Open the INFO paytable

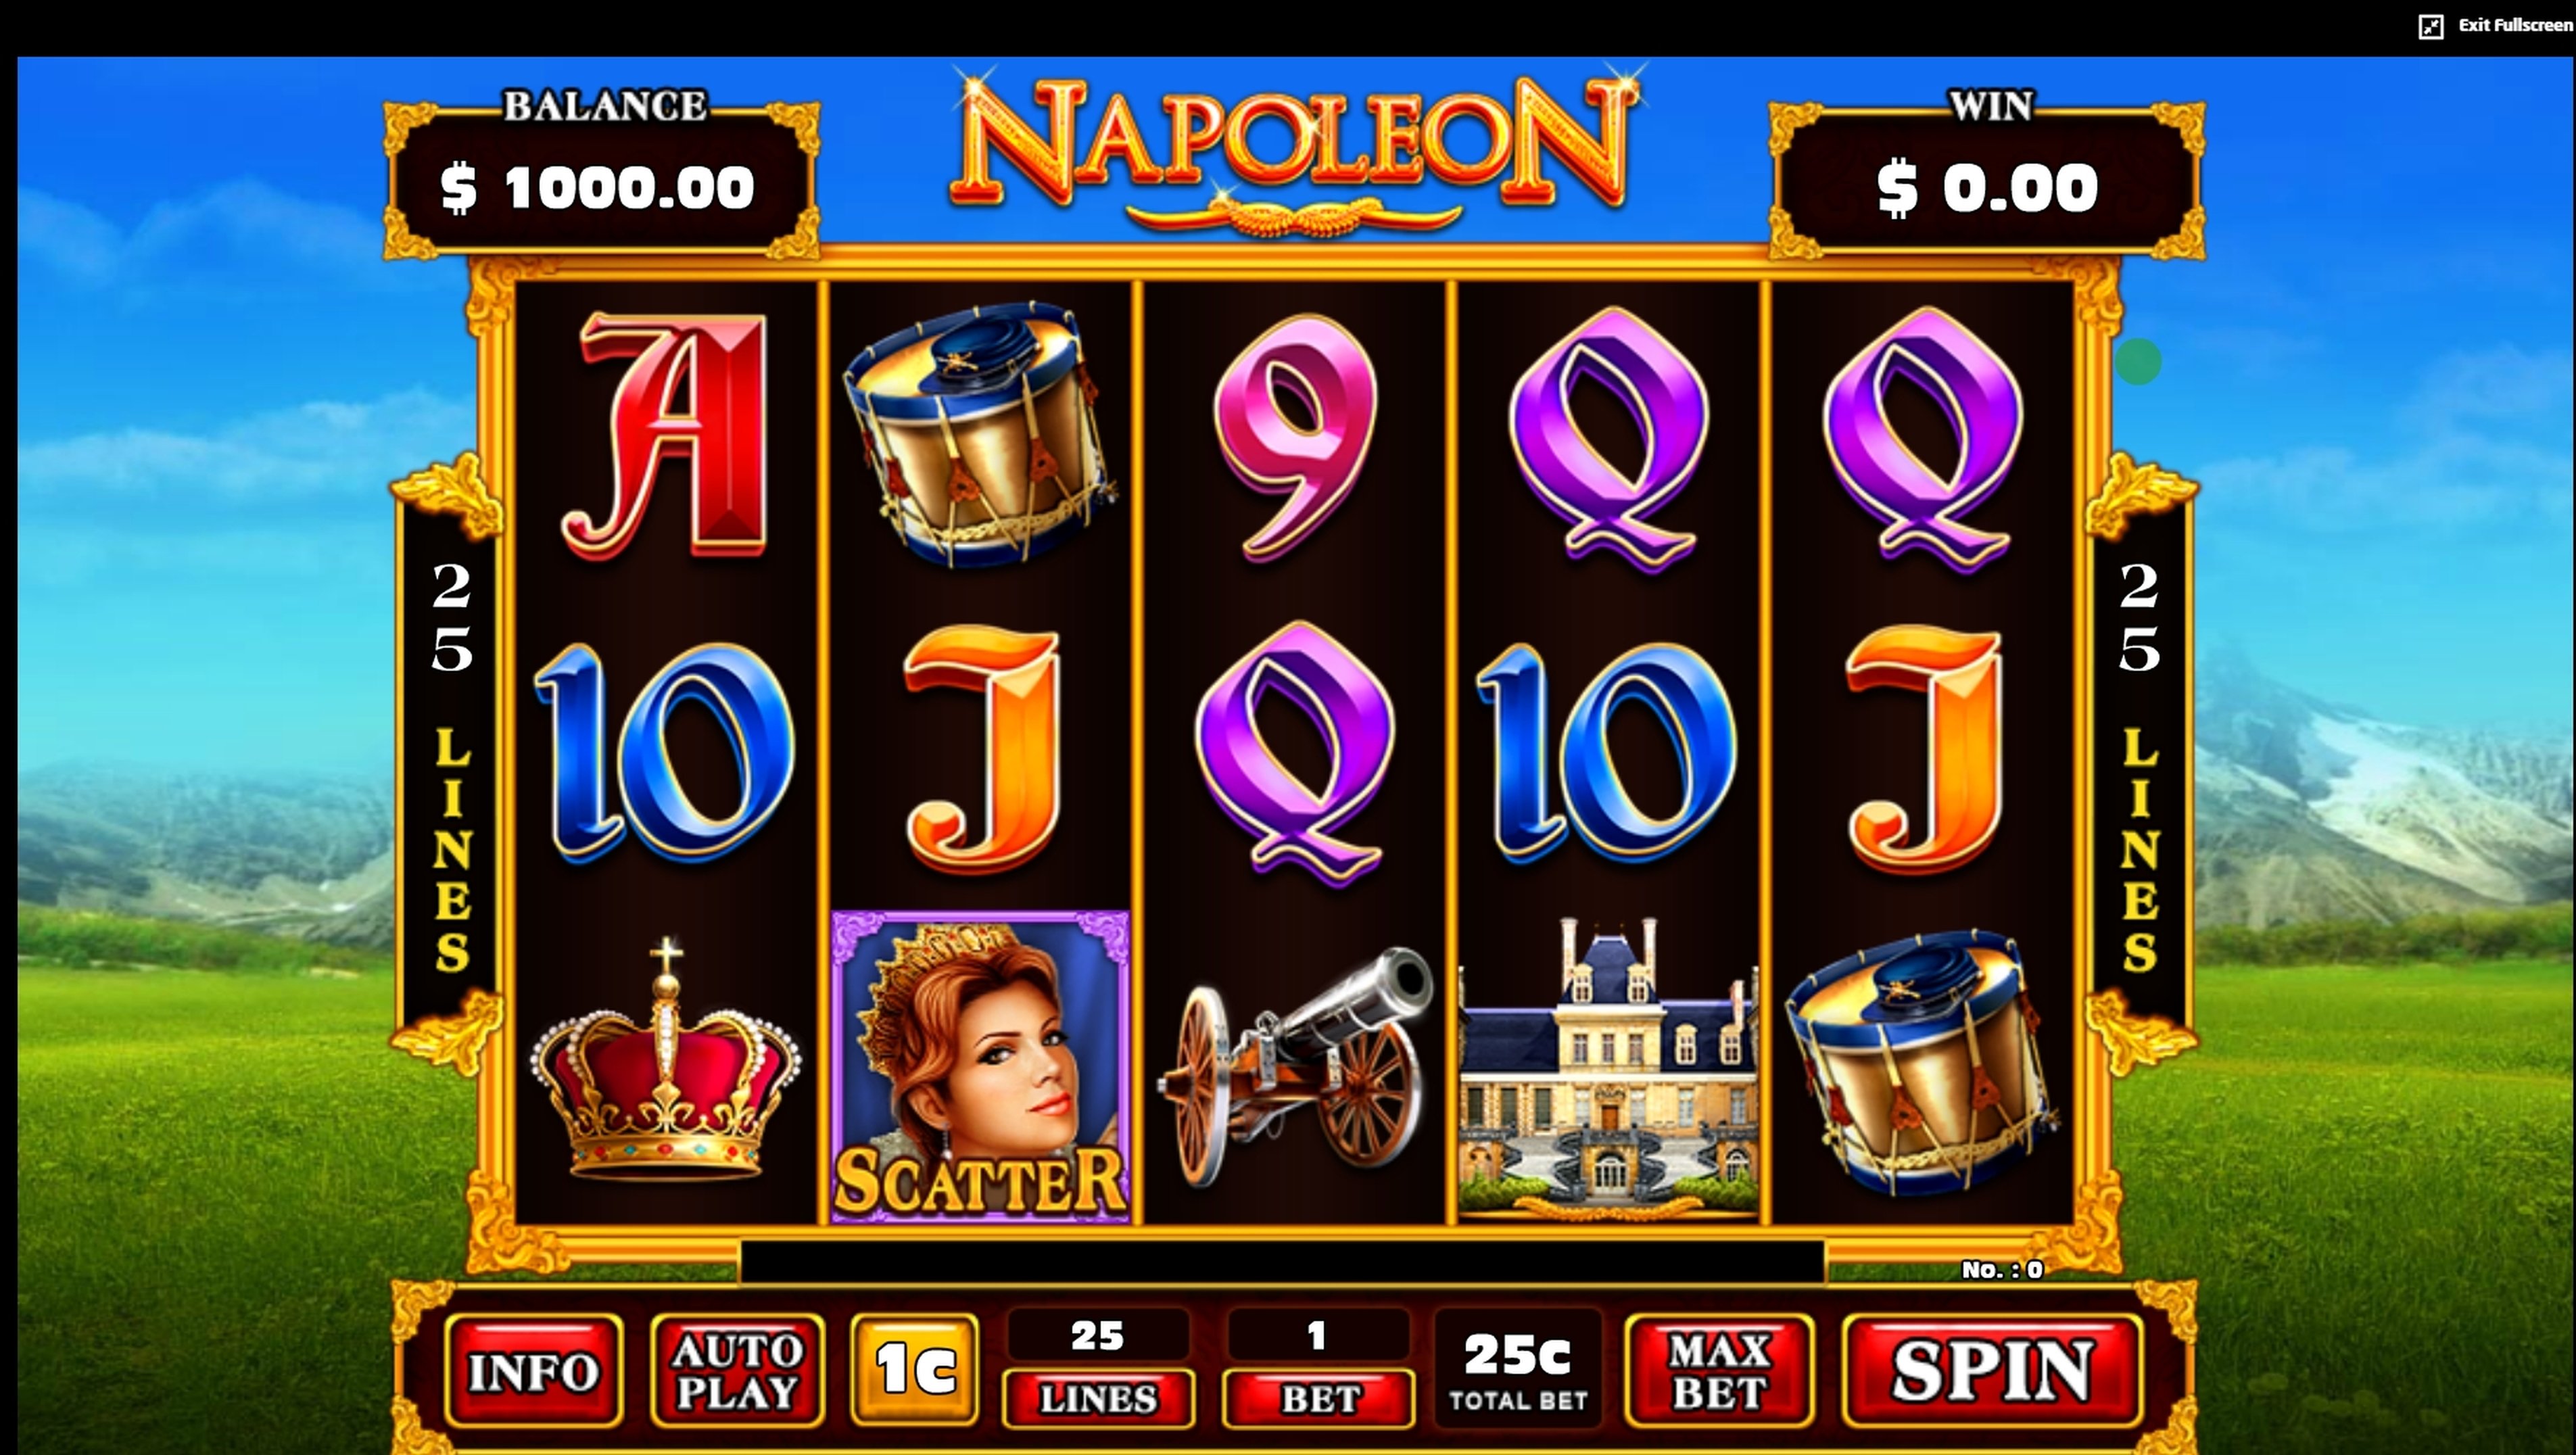[533, 1370]
